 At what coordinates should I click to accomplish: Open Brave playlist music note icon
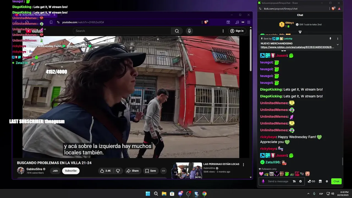[237, 22]
